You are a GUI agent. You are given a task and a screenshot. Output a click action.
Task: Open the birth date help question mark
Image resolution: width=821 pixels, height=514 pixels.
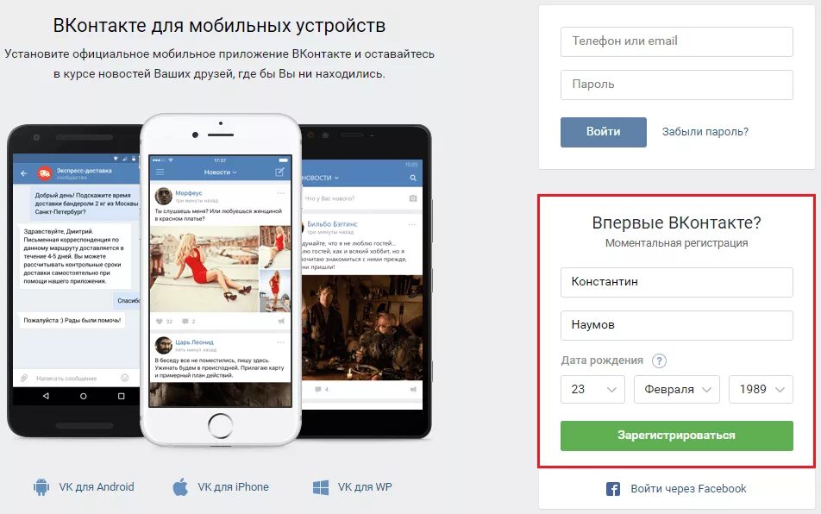[659, 360]
